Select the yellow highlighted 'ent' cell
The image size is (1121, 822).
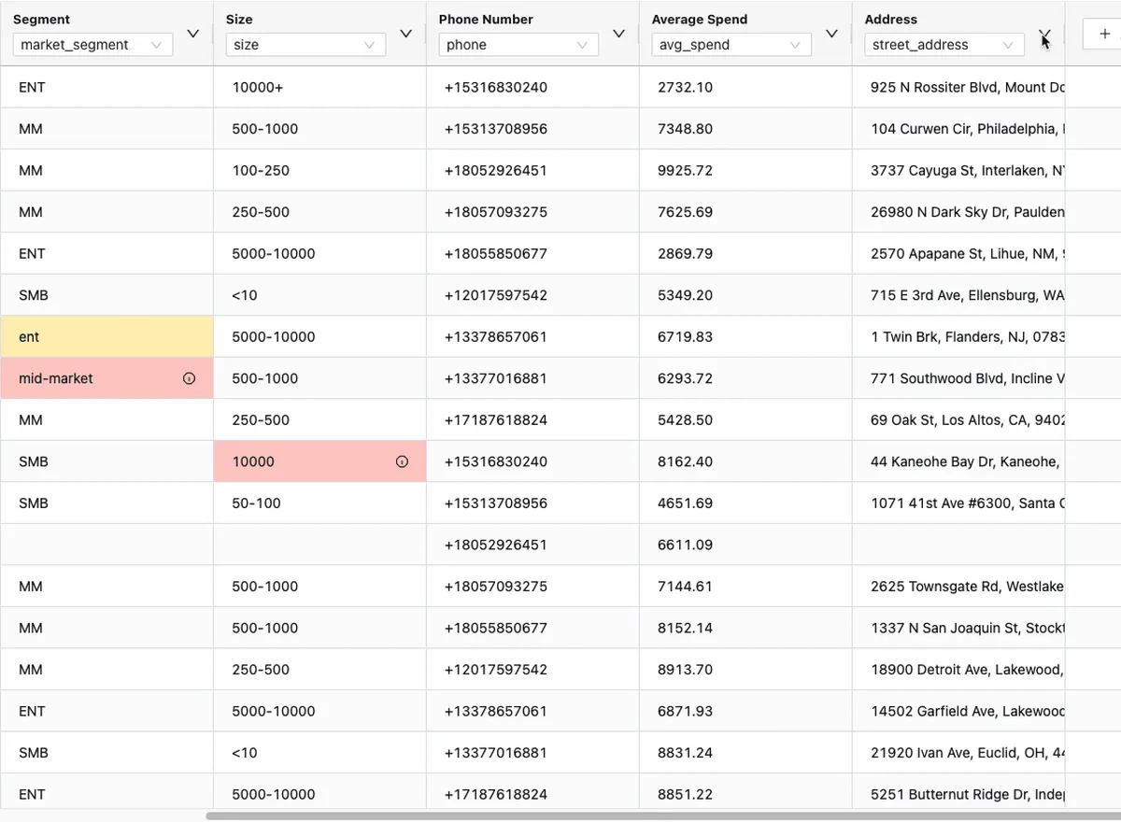coord(106,336)
